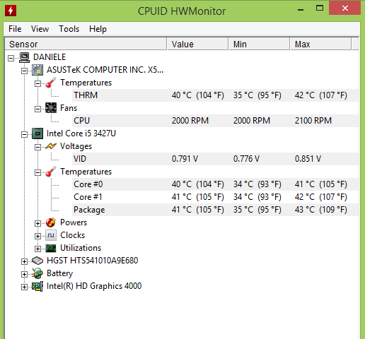
Task: Select the VID voltage row
Action: pyautogui.click(x=216, y=159)
